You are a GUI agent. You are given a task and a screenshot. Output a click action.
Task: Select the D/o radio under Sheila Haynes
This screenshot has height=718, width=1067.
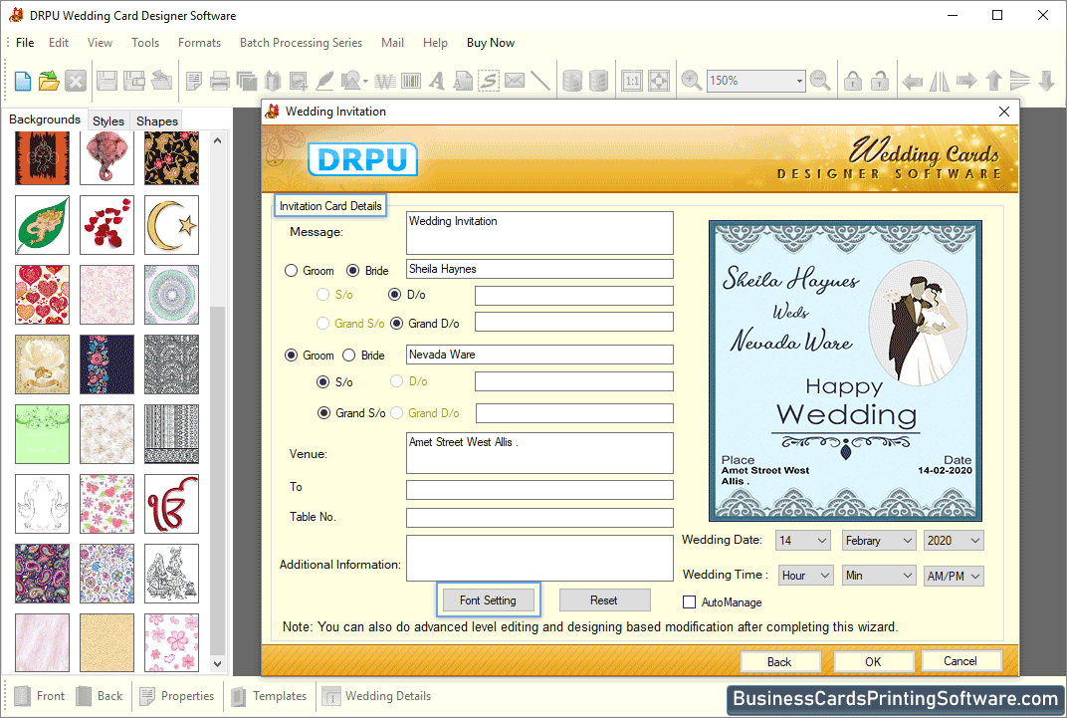tap(395, 295)
